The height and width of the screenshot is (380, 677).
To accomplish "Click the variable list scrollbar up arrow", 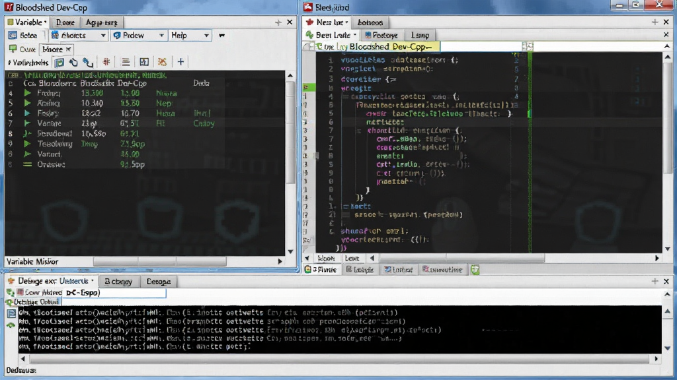I will [290, 76].
